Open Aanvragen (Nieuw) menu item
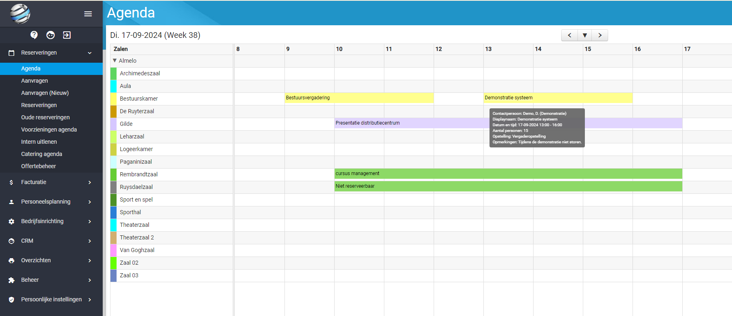 (51, 93)
